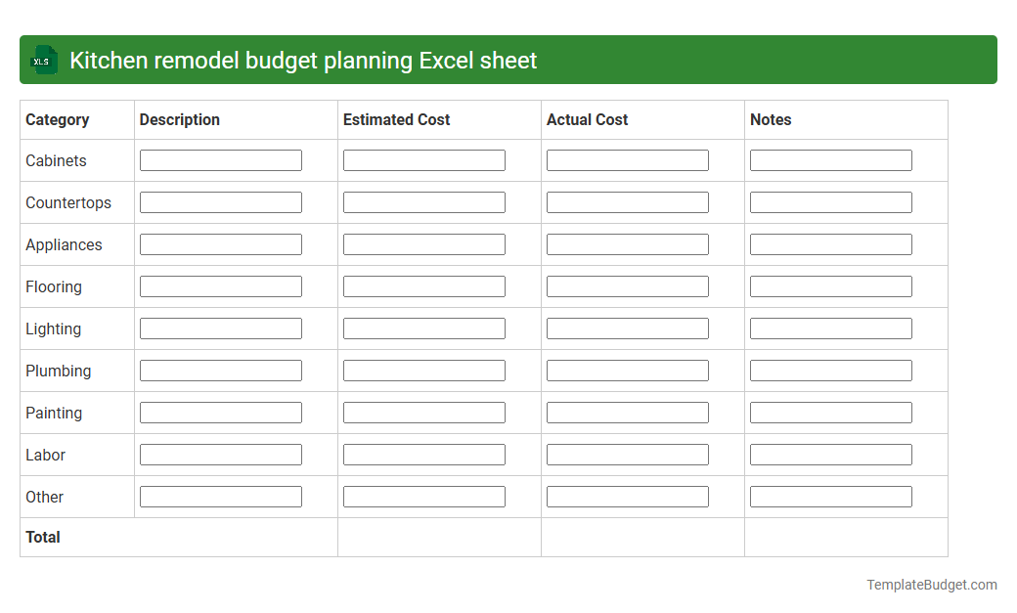The height and width of the screenshot is (613, 1017).
Task: Click the Cabinets category label
Action: coord(55,160)
